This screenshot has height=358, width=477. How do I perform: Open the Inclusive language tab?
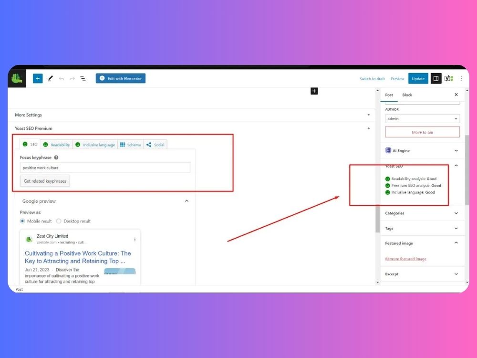(95, 145)
